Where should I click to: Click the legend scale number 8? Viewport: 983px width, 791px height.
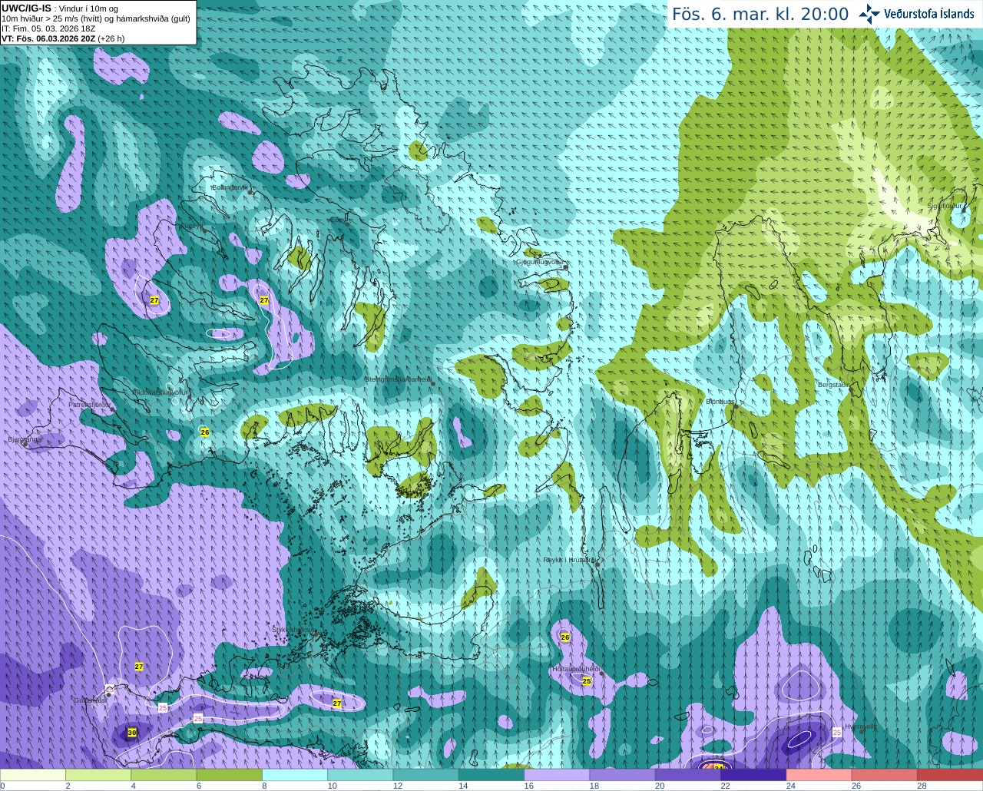pyautogui.click(x=264, y=786)
